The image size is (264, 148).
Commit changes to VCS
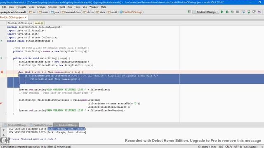click(x=249, y=12)
